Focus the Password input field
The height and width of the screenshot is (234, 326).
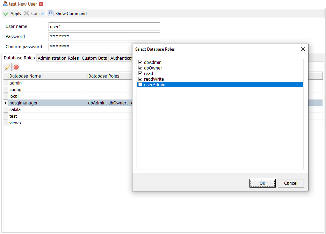(104, 37)
